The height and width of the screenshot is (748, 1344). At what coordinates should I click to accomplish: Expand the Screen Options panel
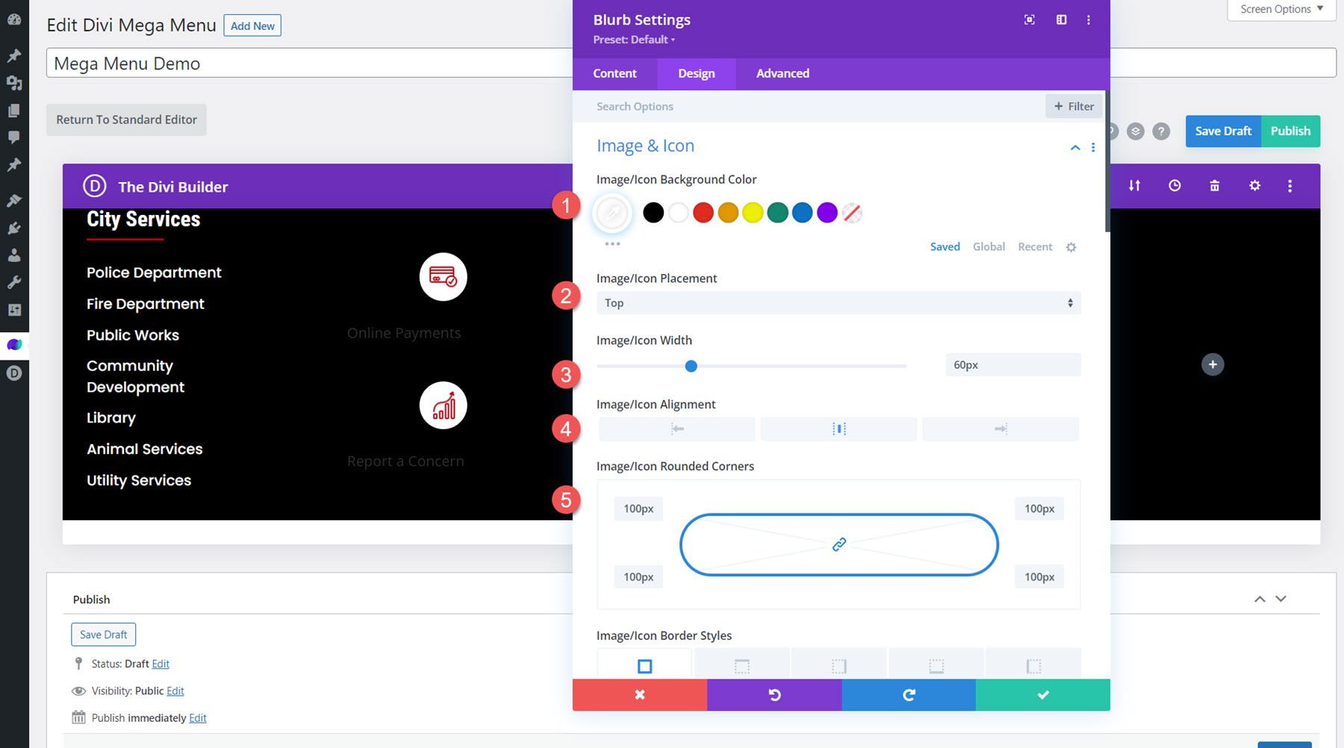point(1280,9)
